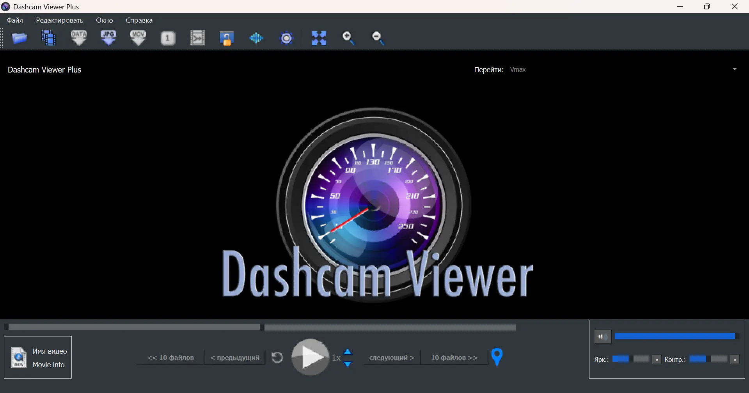This screenshot has width=749, height=393.
Task: Select the load movies tool
Action: 48,38
